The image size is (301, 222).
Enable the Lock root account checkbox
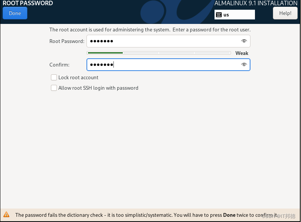click(54, 77)
